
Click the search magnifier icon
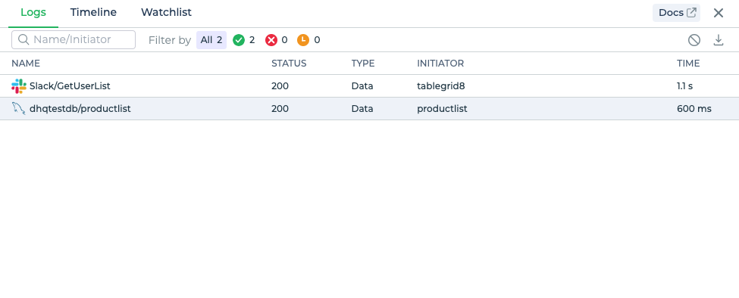tap(23, 40)
